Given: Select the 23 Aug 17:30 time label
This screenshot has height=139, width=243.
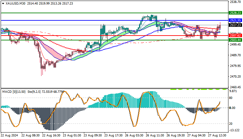Looking at the screenshot, I should [x=113, y=135].
